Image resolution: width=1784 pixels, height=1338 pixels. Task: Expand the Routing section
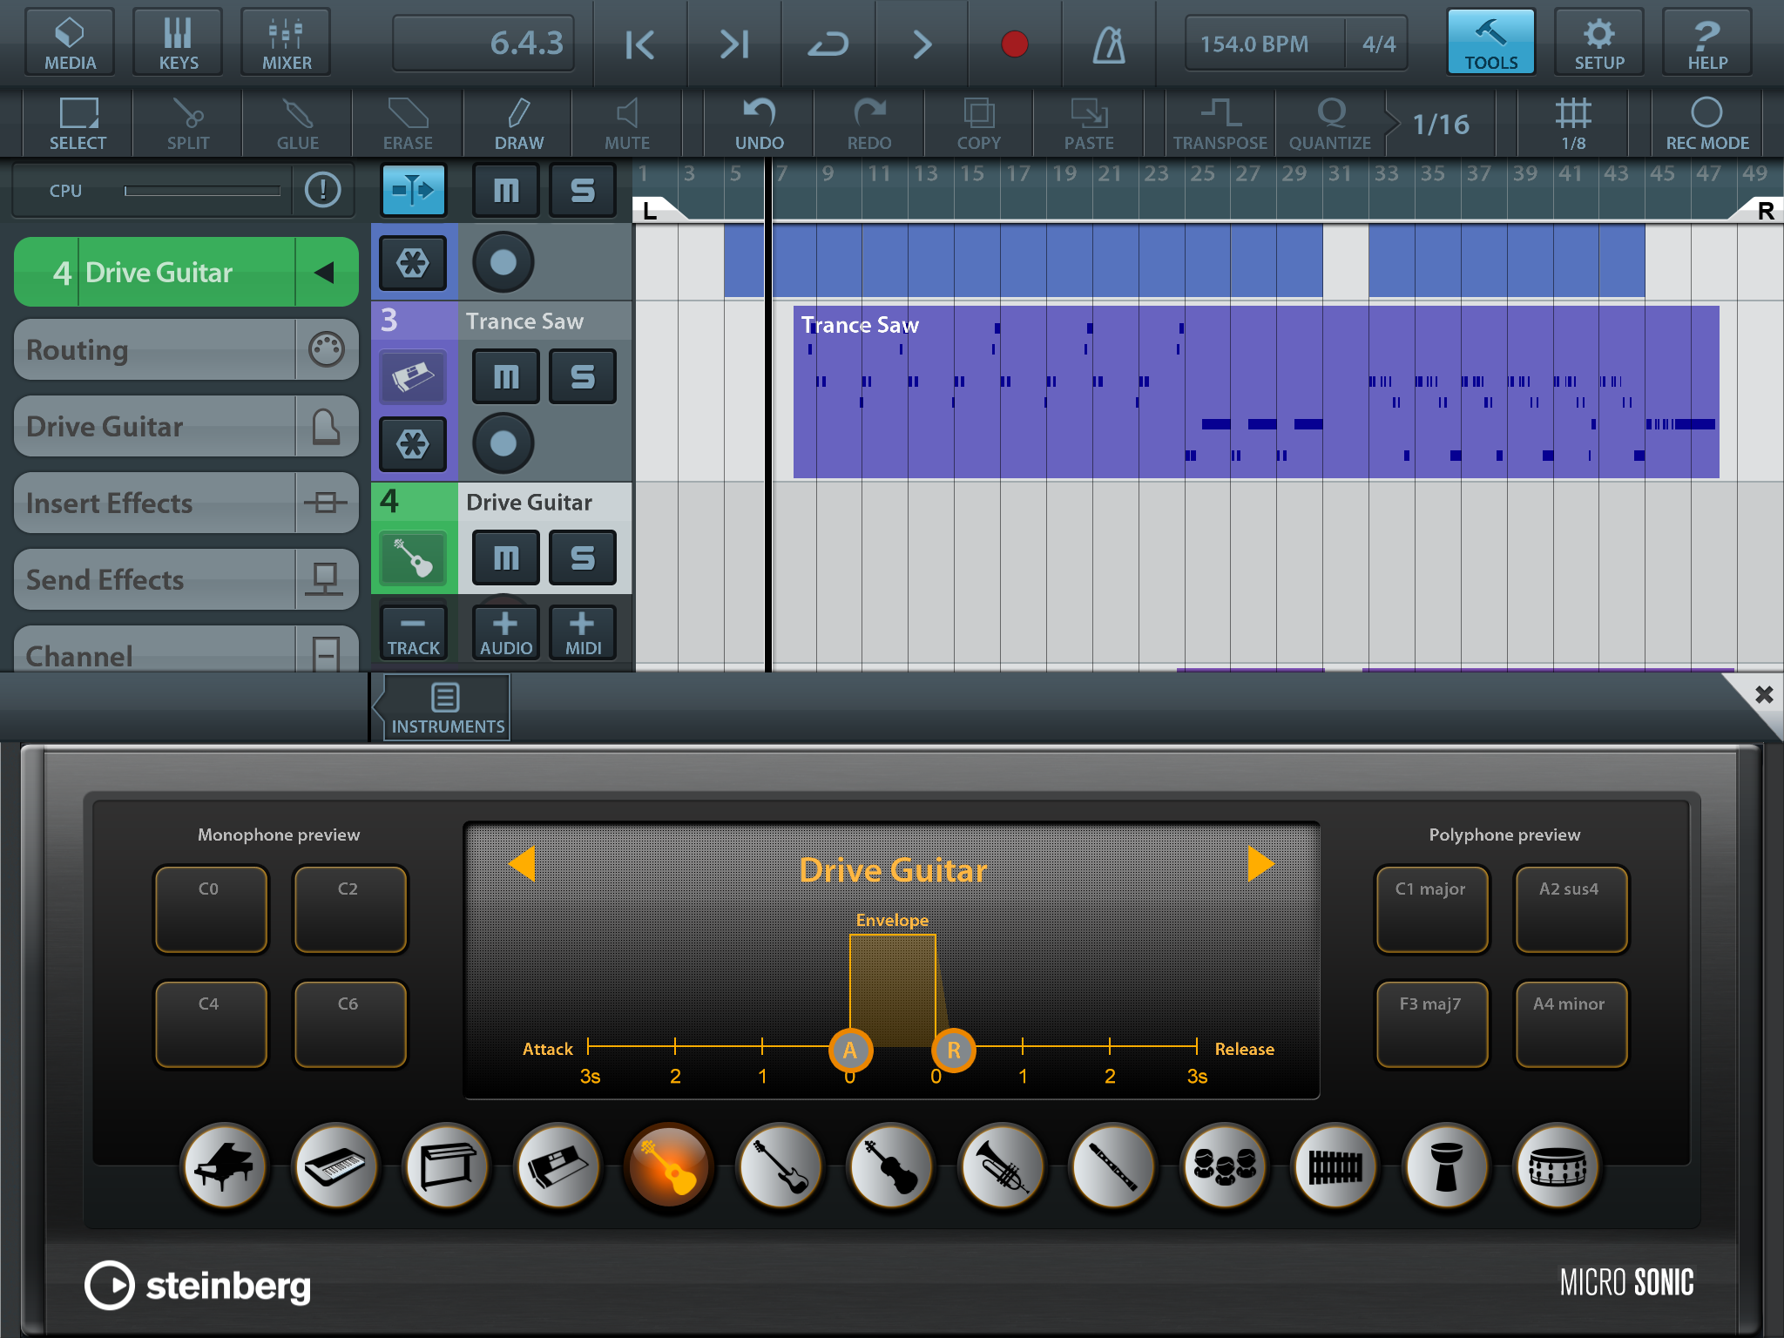[x=186, y=349]
